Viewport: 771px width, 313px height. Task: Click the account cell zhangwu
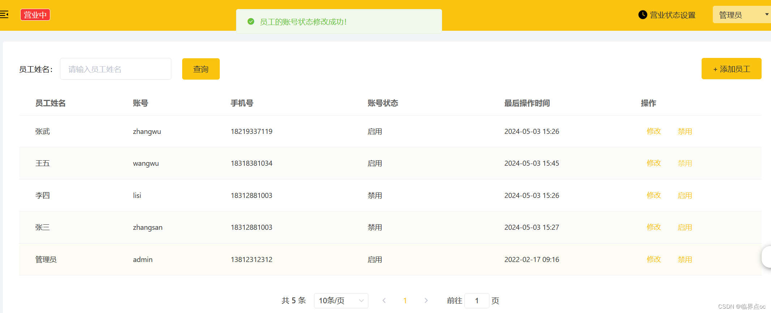[147, 132]
